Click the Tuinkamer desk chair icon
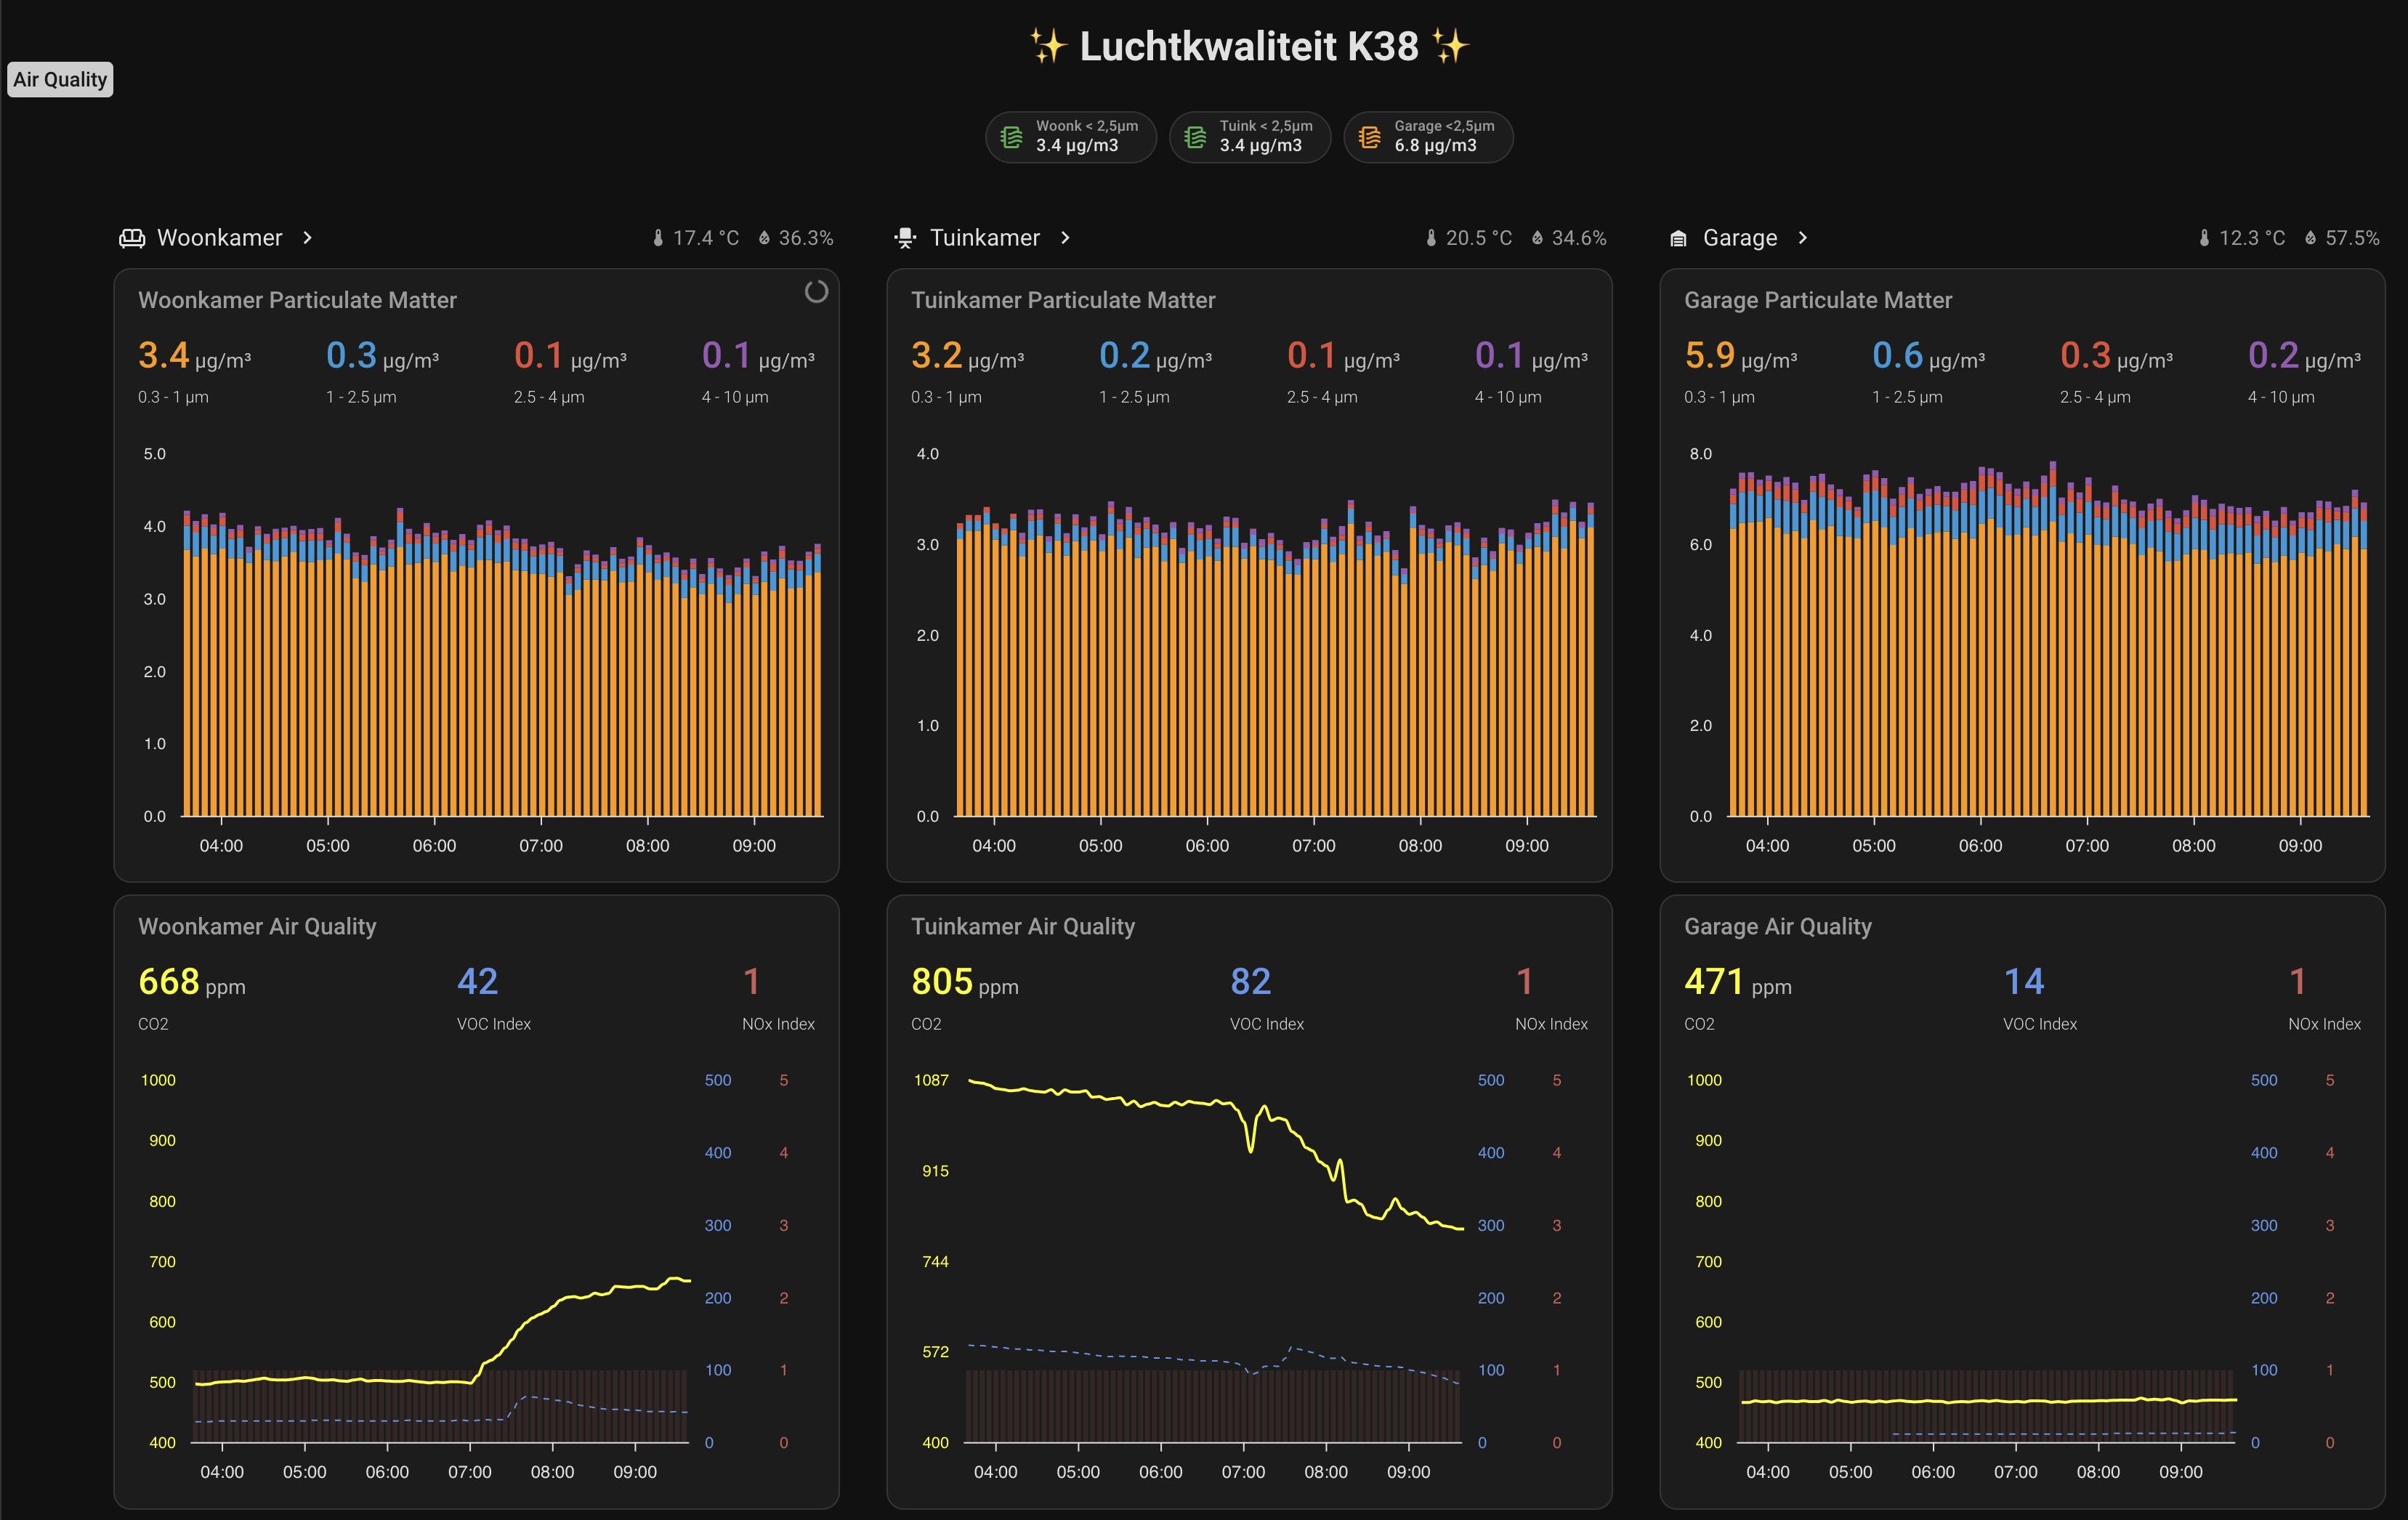This screenshot has height=1520, width=2408. (905, 238)
